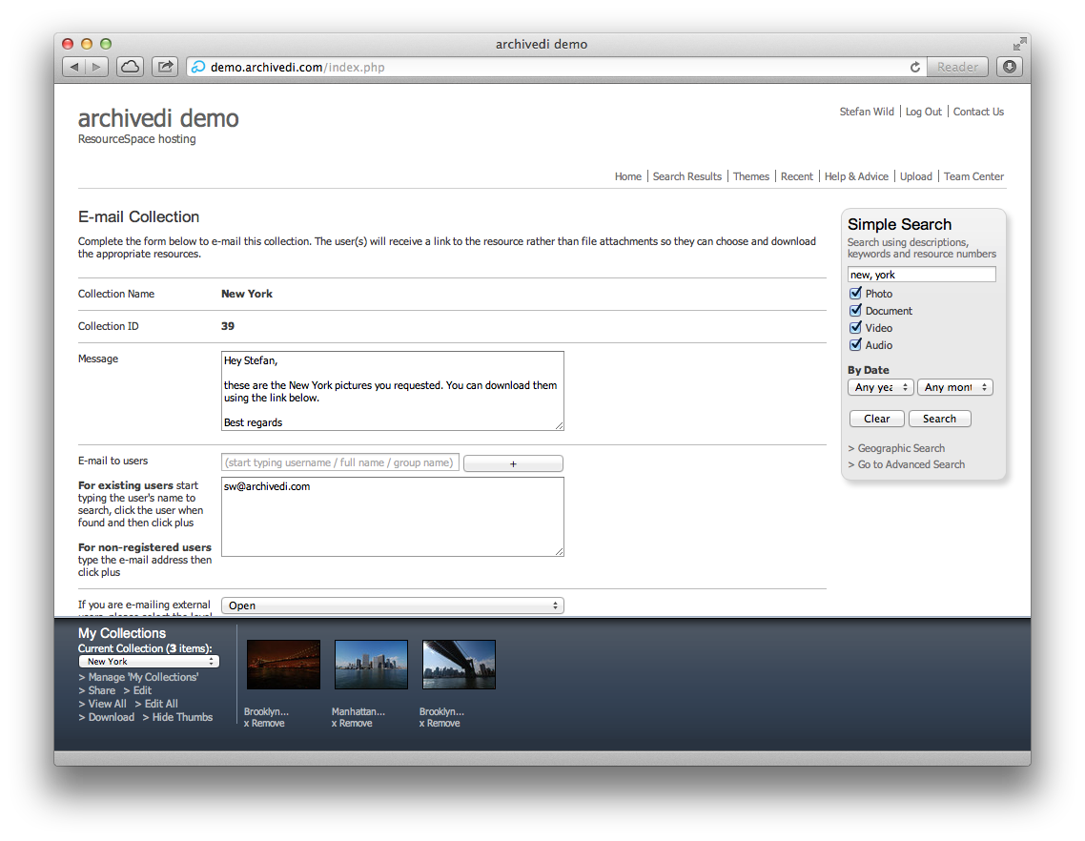Screen dimensions: 1085x841
Task: Click the Safari share icon
Action: 165,67
